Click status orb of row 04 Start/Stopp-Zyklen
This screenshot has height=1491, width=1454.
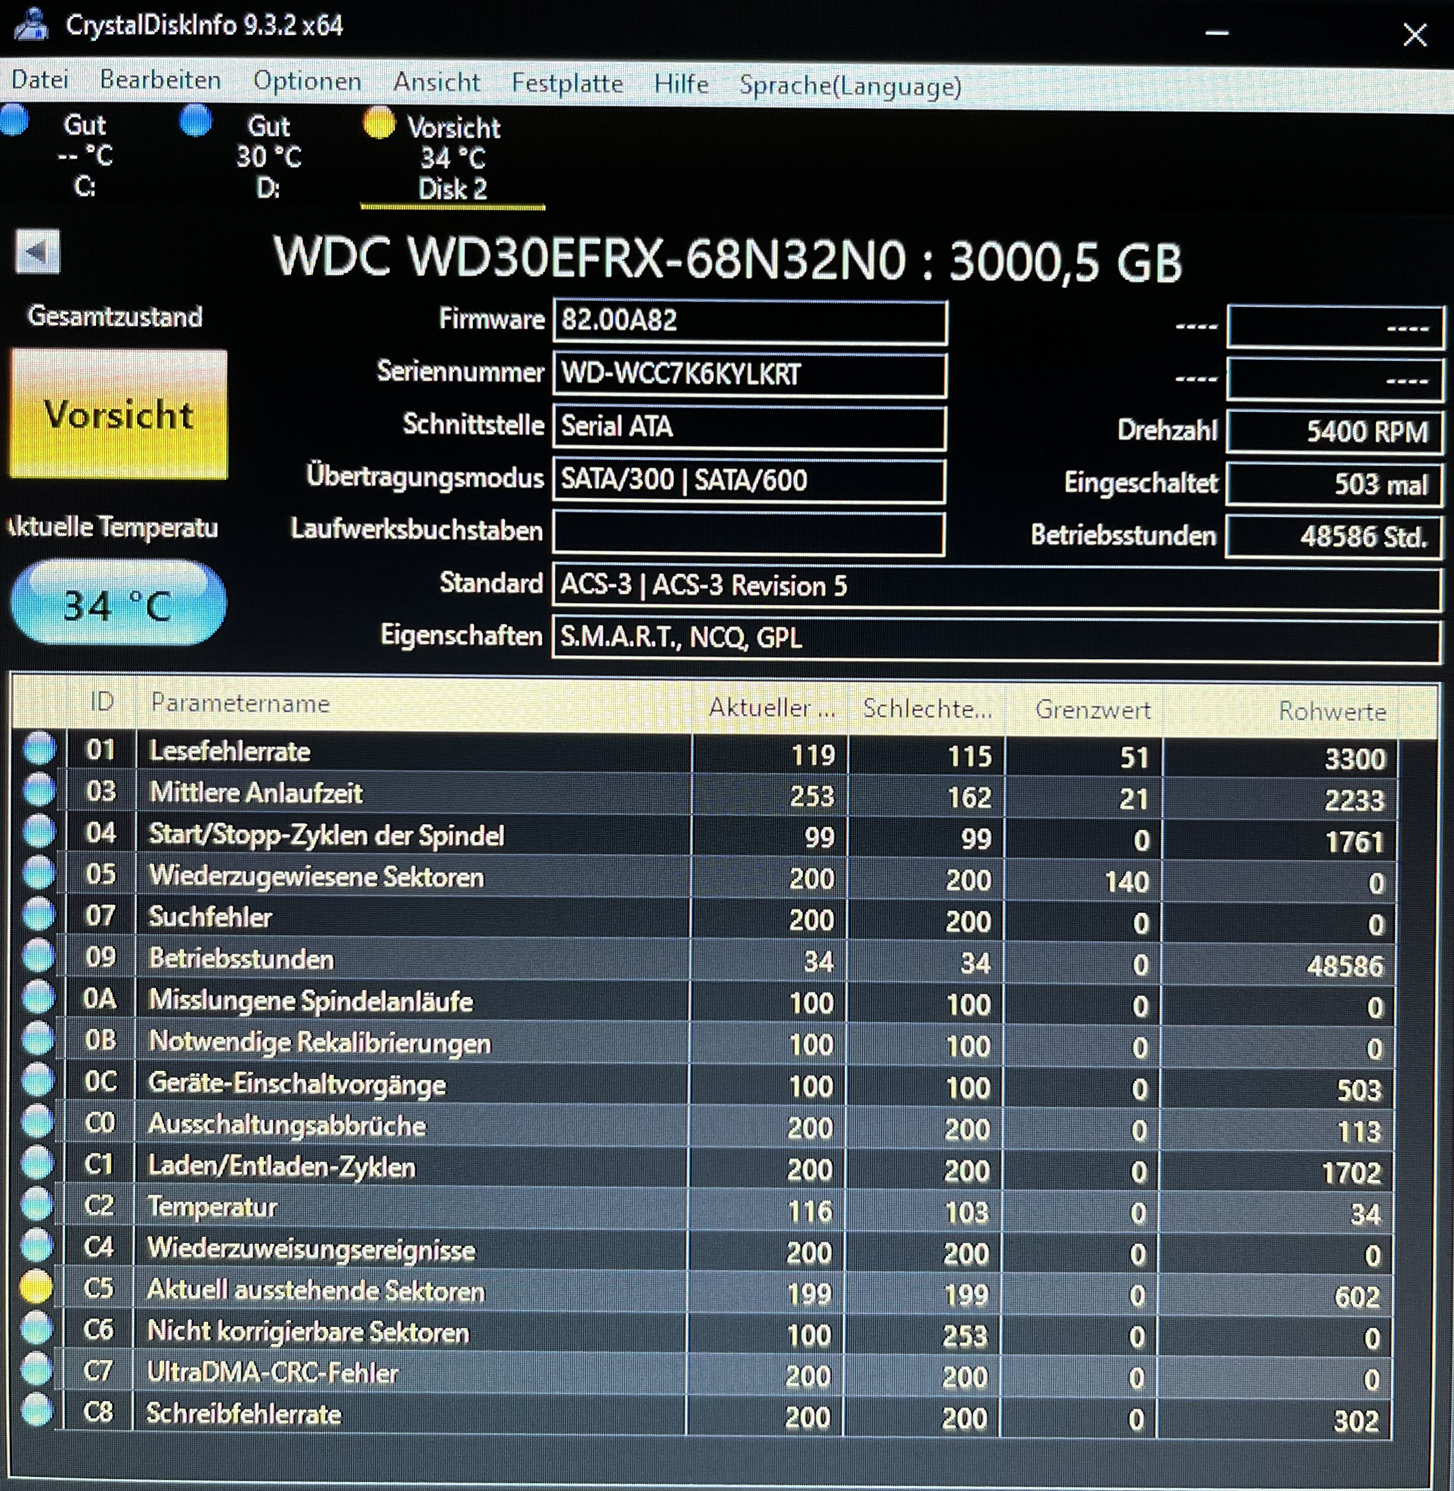[x=39, y=831]
